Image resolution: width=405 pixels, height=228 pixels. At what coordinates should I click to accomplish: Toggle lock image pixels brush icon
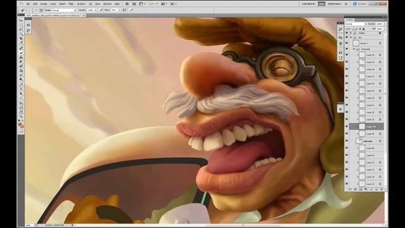pos(356,29)
